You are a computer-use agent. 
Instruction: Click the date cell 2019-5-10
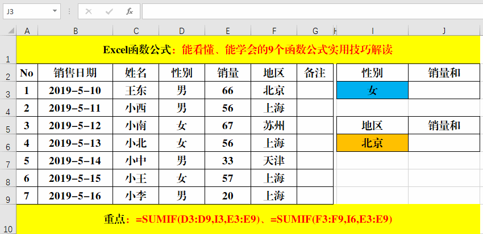pyautogui.click(x=76, y=90)
